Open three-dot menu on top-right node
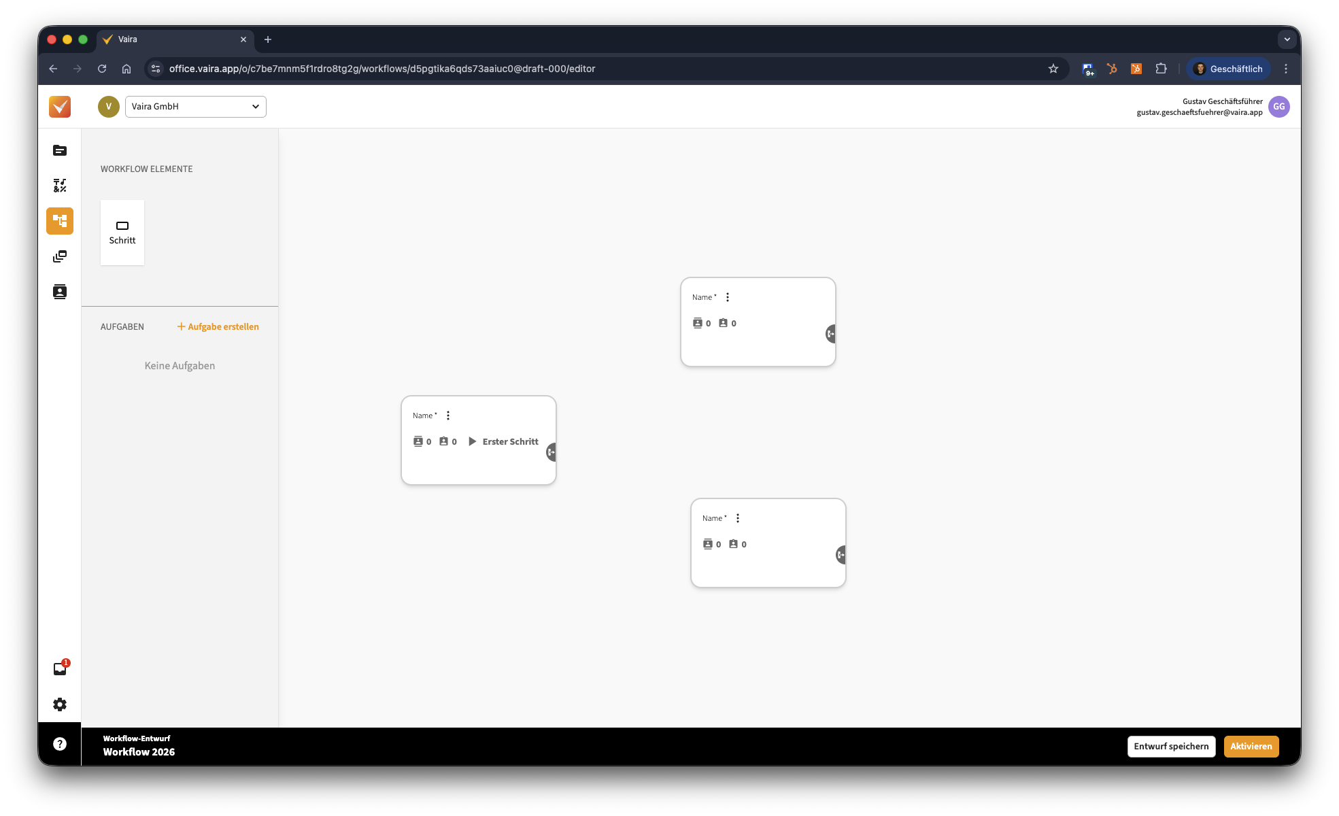The height and width of the screenshot is (816, 1339). (x=728, y=297)
